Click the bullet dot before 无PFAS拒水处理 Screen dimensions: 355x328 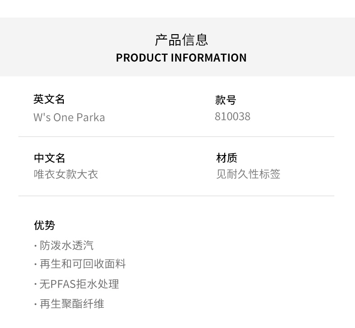[x=35, y=284]
